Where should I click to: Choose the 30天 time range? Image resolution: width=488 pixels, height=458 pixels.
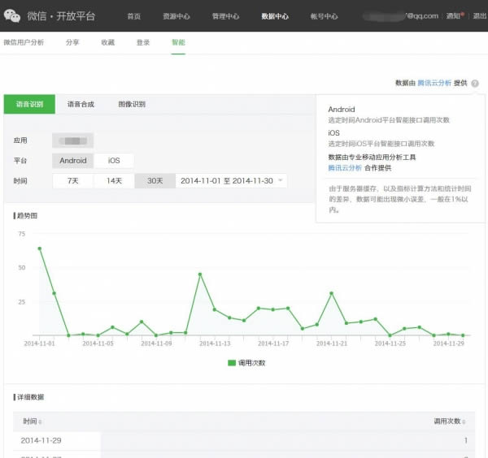(x=155, y=180)
